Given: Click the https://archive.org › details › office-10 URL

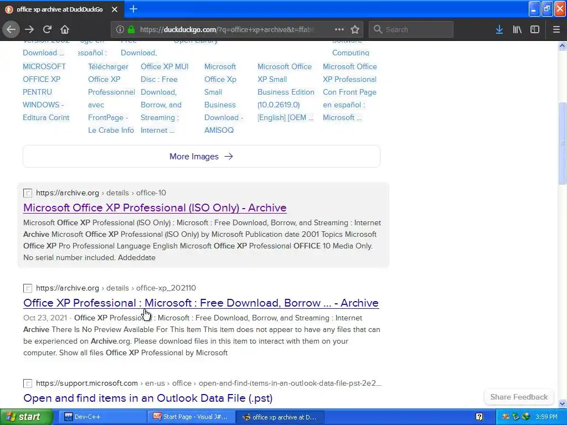Looking at the screenshot, I should (x=101, y=193).
